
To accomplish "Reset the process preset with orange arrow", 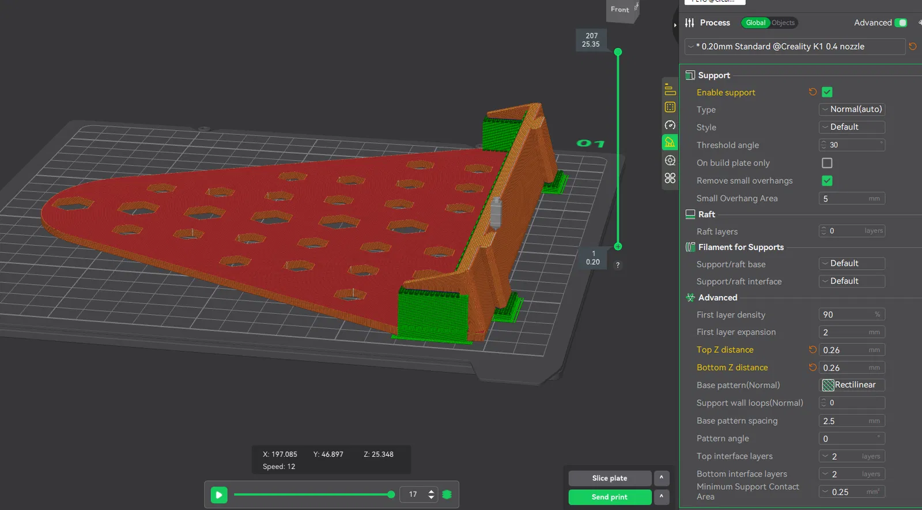I will coord(913,46).
